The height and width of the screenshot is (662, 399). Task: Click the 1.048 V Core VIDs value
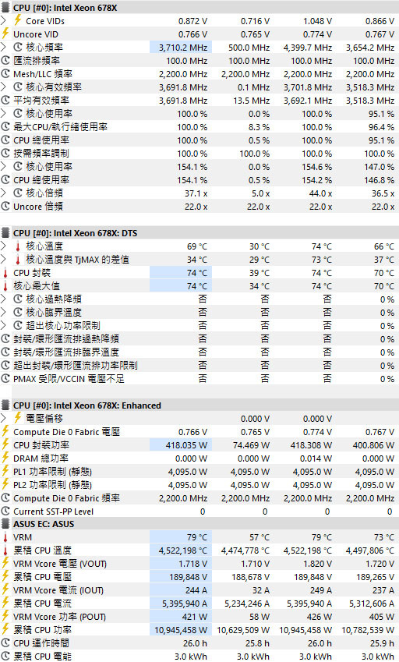[x=317, y=21]
